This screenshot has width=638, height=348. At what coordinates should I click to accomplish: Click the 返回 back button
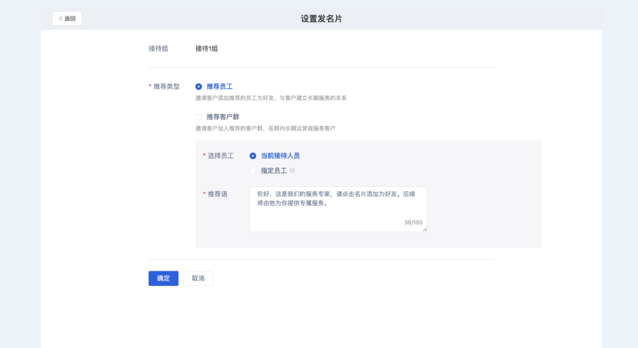tap(67, 19)
